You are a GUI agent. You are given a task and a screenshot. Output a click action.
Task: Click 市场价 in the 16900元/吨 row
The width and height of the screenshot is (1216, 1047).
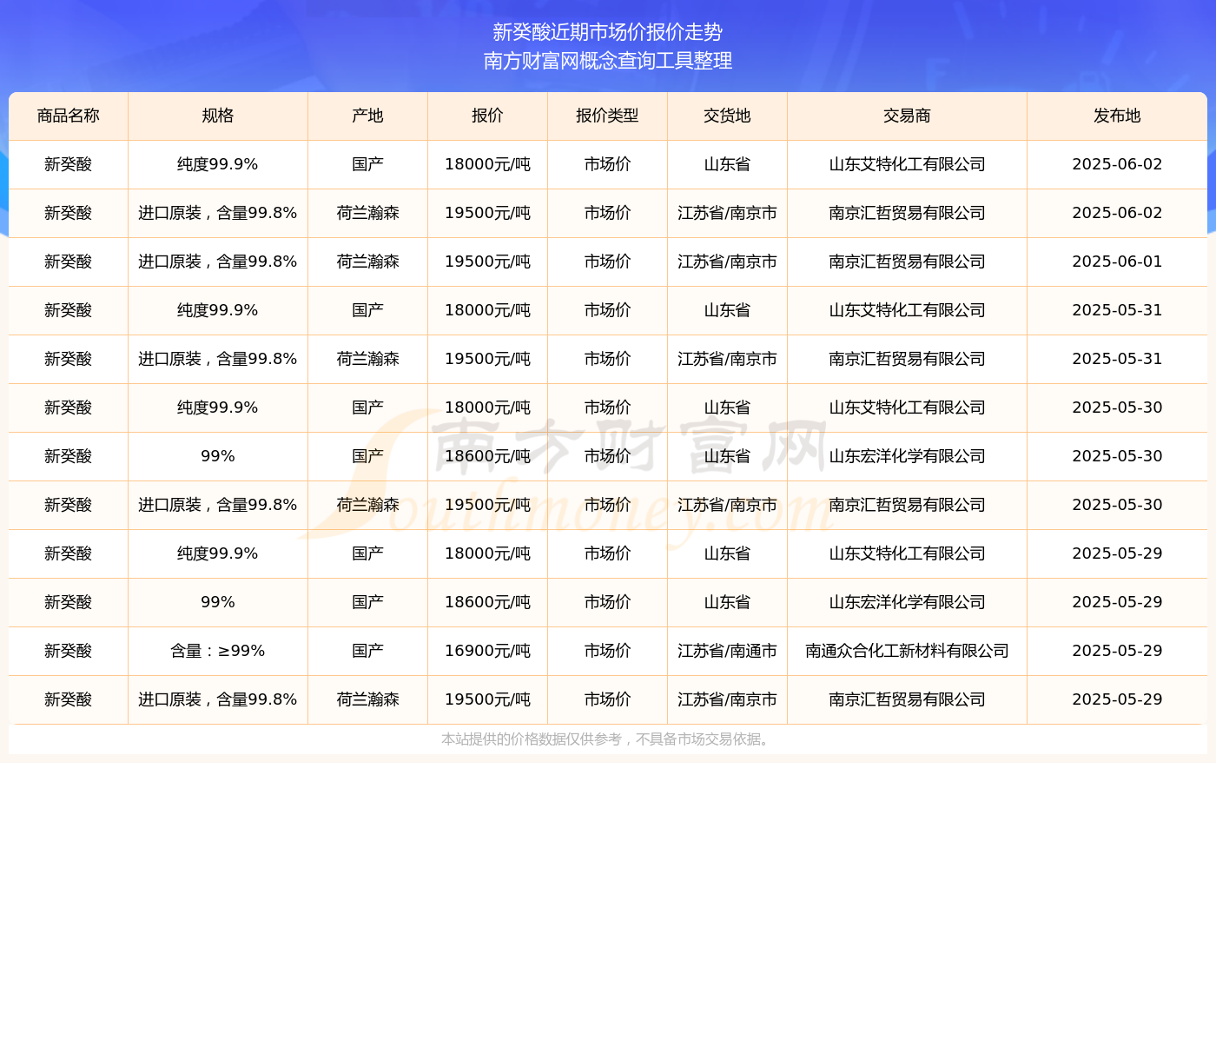pyautogui.click(x=608, y=652)
